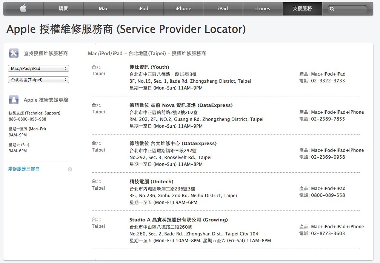Click address No.292, Sec. 3, Roosevelt Rd.
Viewport: 380px width, 263px height.
pos(170,158)
